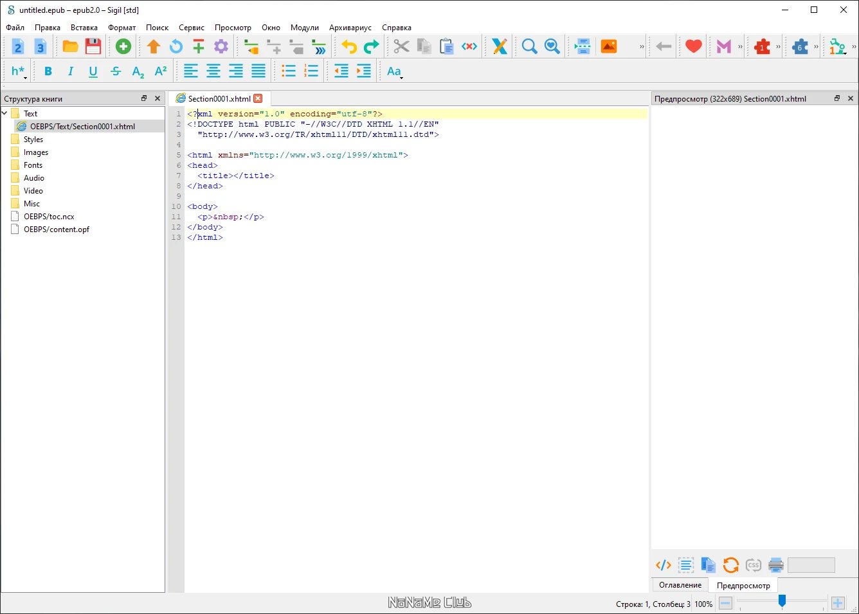Click the orange Insert image icon

tap(608, 46)
